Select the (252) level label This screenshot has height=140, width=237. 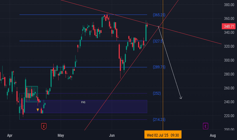(157, 93)
